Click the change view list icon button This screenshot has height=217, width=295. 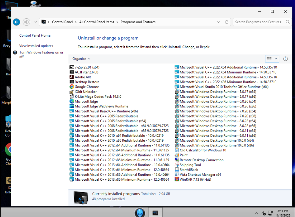pyautogui.click(x=269, y=59)
